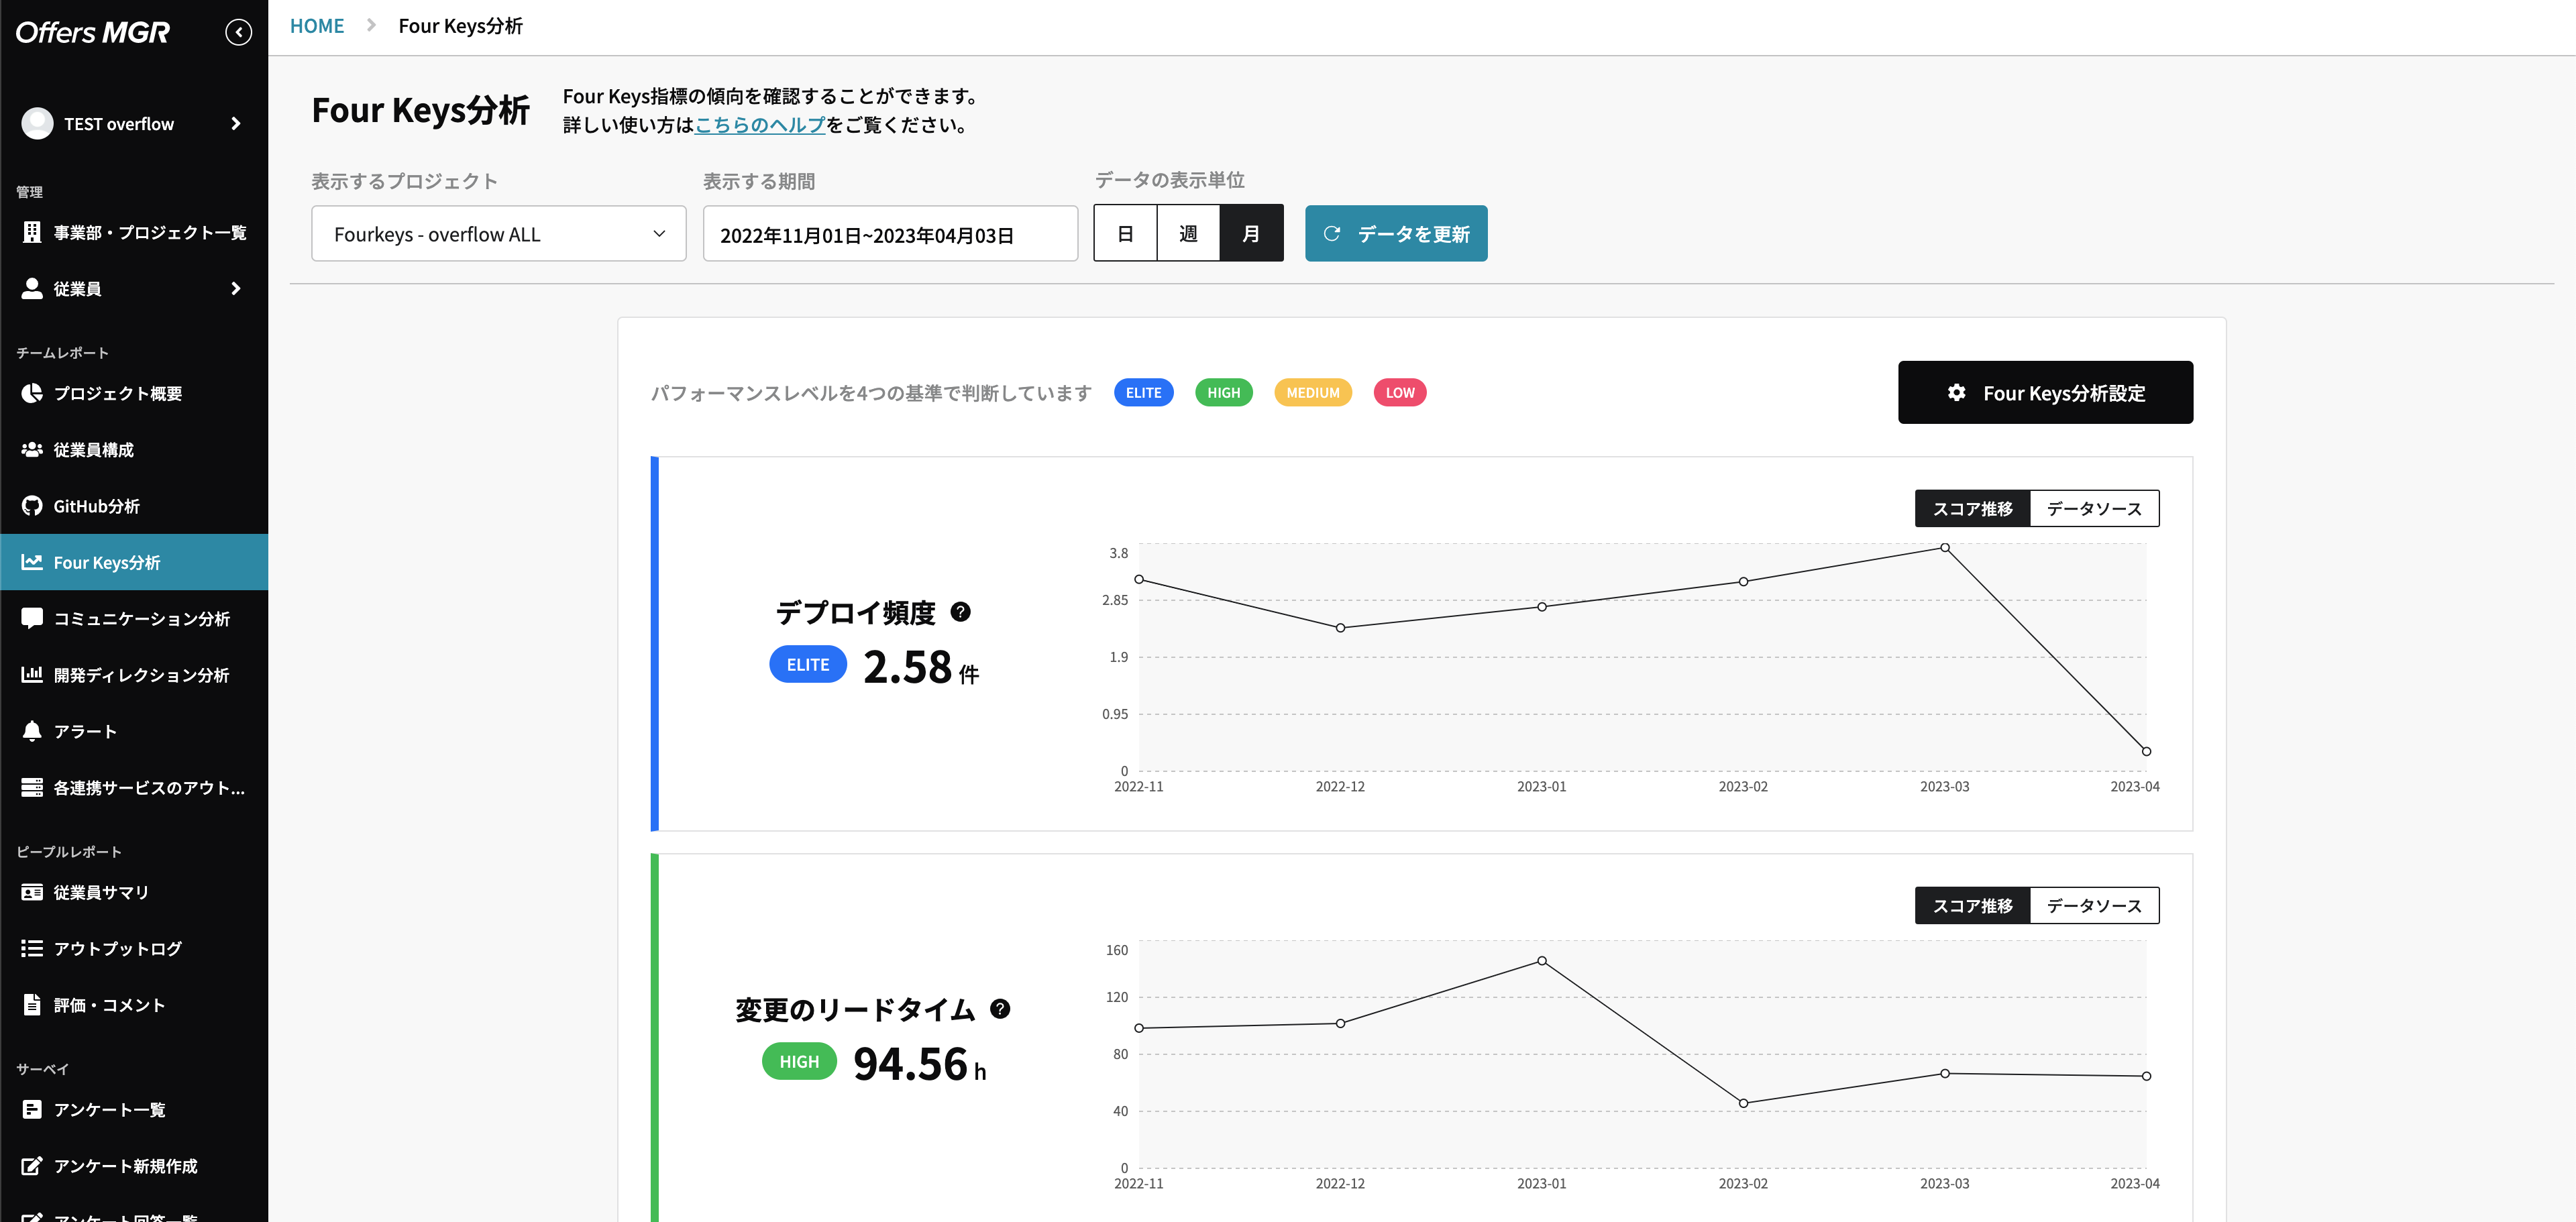Viewport: 2576px width, 1222px height.
Task: Set display unit to 月
Action: (1251, 233)
